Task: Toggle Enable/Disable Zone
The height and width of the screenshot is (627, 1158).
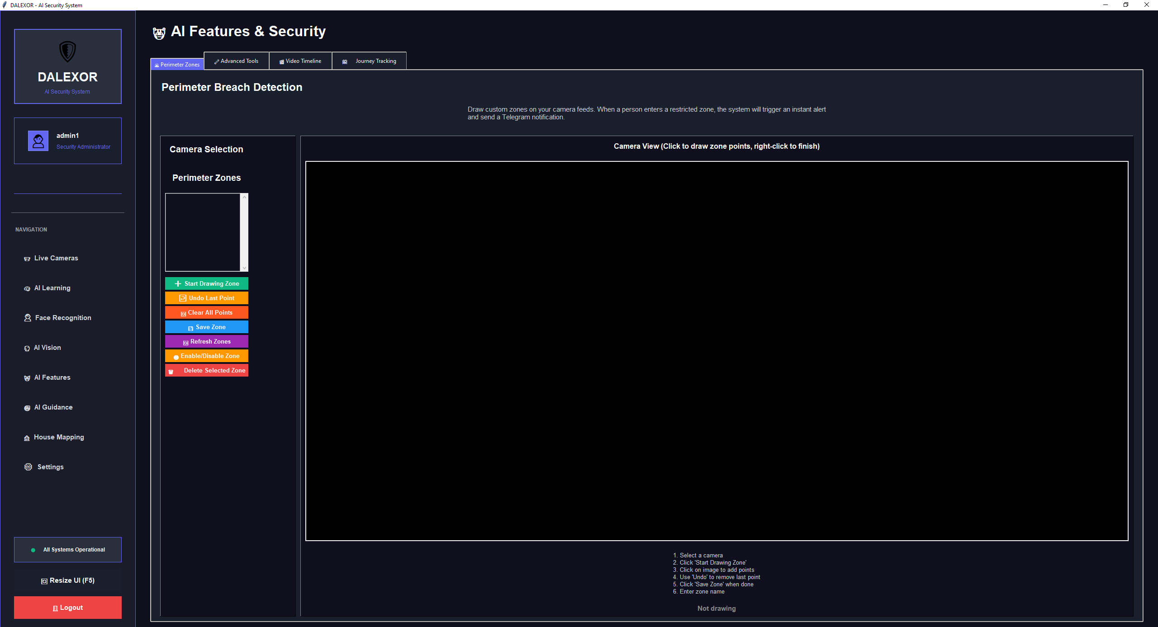Action: pos(206,356)
